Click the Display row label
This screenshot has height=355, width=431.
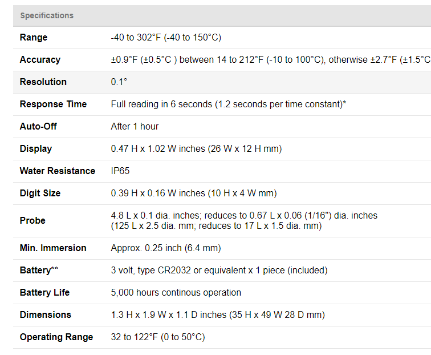[x=35, y=149]
